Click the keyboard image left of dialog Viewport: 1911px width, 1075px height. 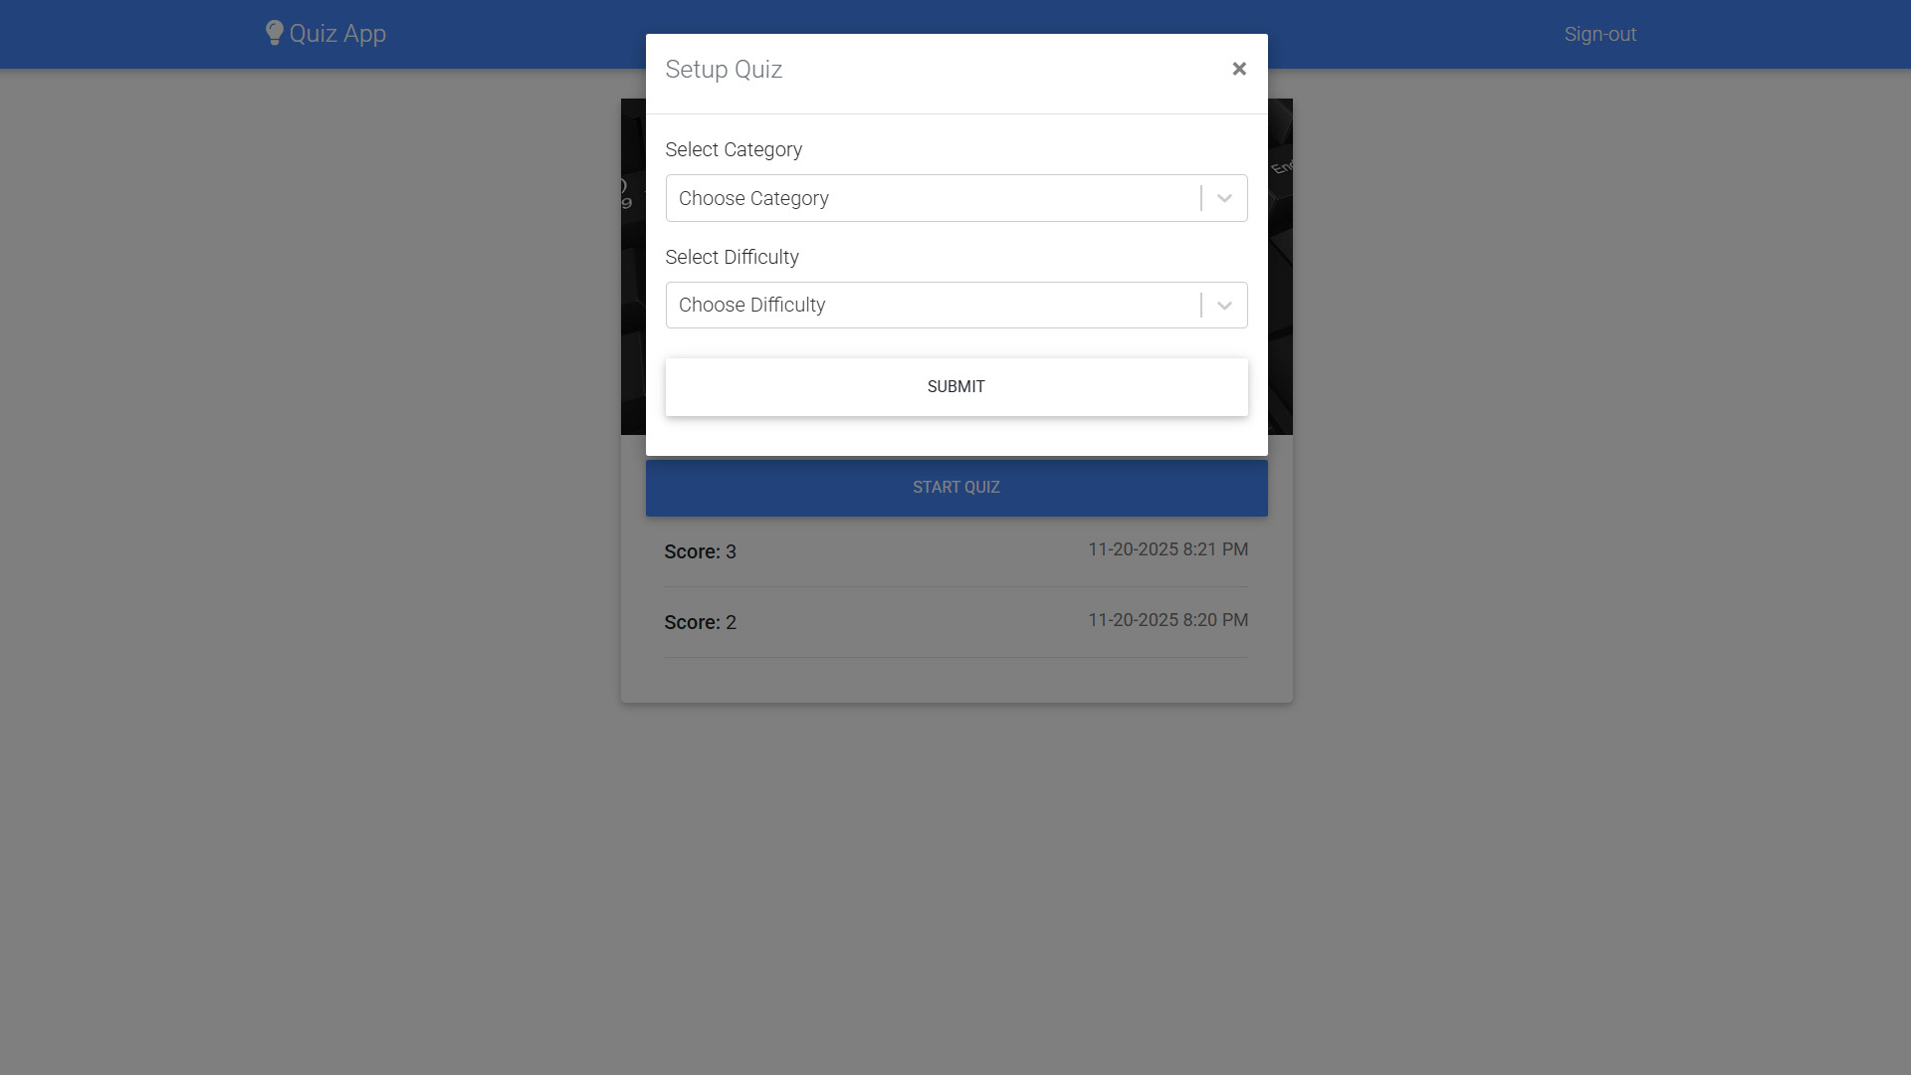(x=633, y=267)
